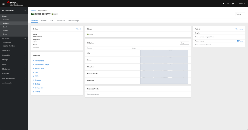Click the Red Hat OpenShift logo
Screen dimensions: 248x130
tap(15, 4)
